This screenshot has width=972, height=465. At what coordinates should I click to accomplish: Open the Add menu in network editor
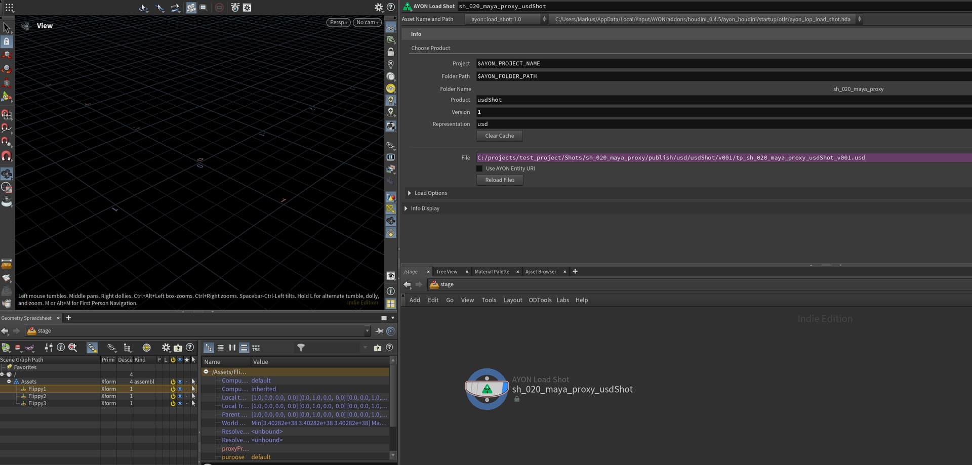pos(415,300)
